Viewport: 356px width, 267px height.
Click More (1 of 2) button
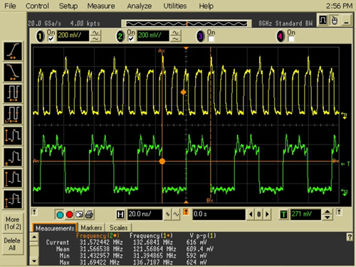(13, 223)
